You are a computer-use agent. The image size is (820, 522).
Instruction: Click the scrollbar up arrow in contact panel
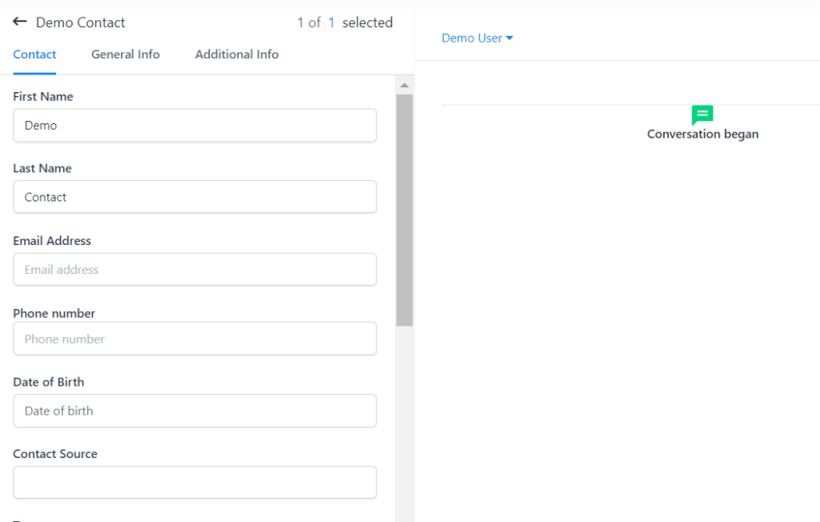coord(404,85)
